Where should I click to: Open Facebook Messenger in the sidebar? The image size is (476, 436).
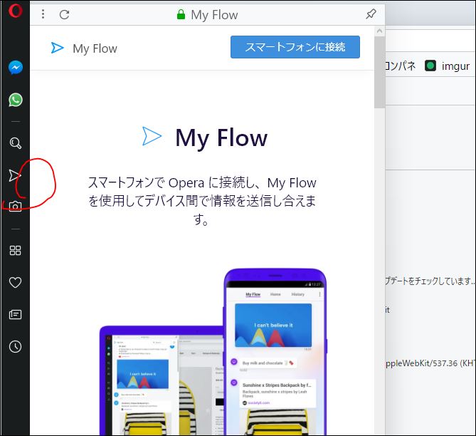(x=15, y=68)
